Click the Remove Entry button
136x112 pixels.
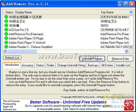120,59
